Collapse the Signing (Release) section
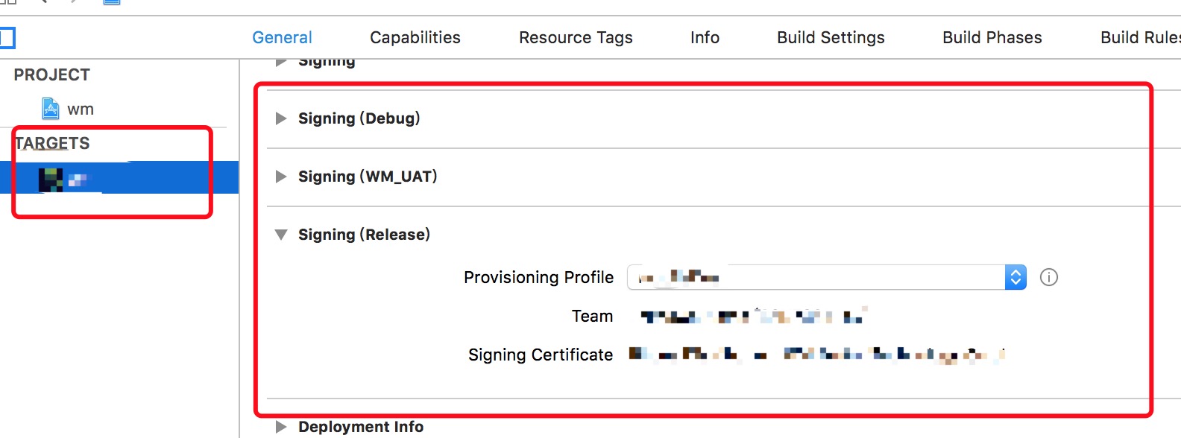1181x438 pixels. point(281,235)
